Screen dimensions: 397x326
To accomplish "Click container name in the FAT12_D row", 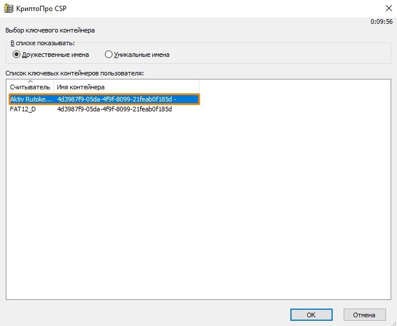I will (x=114, y=109).
